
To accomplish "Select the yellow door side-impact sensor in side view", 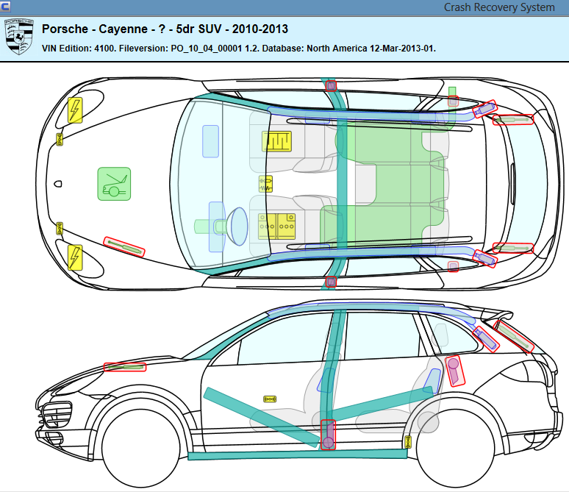I will pyautogui.click(x=270, y=399).
